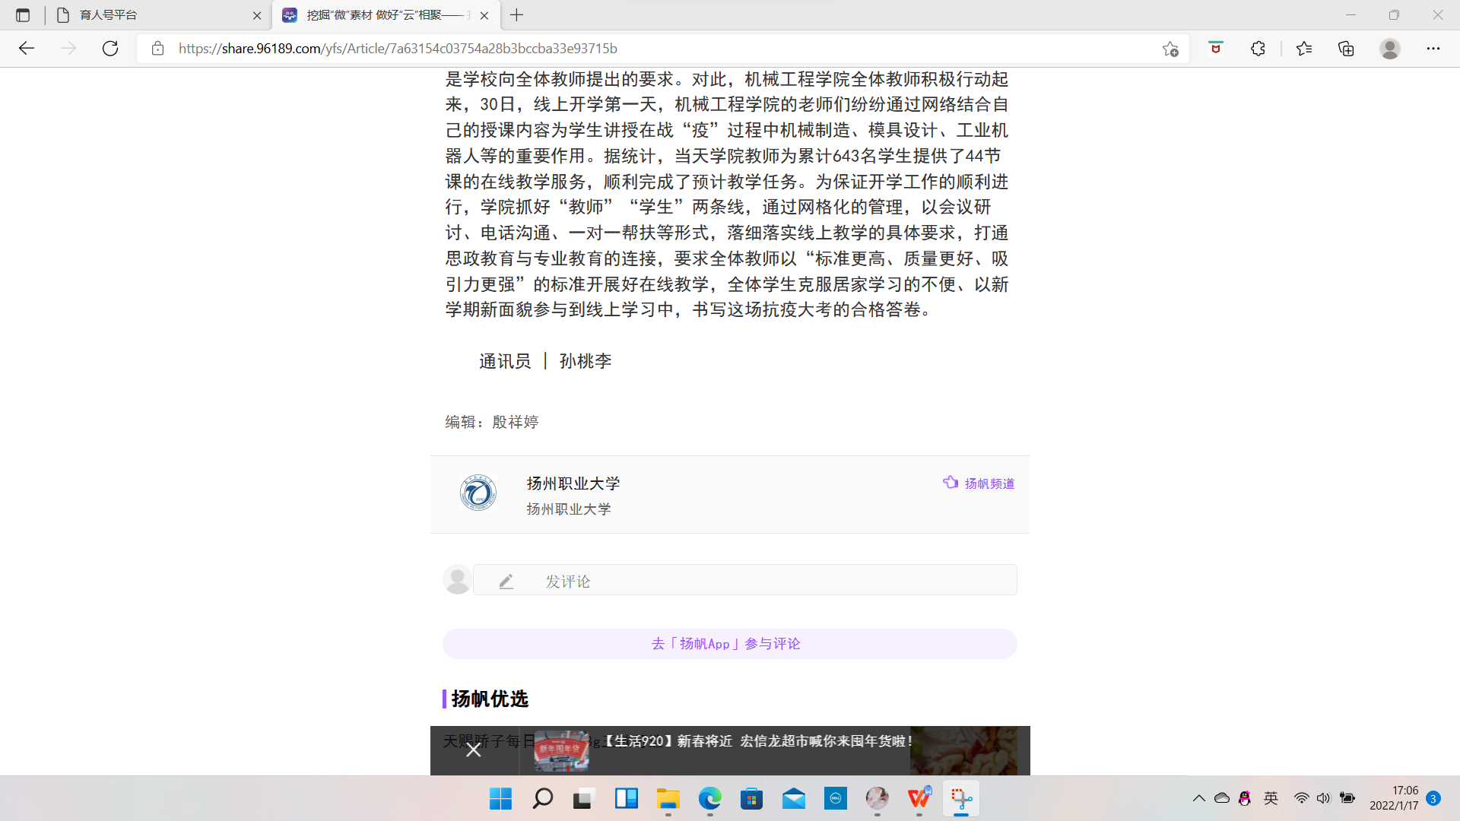Click 去「扬帆App」参与评论 button

click(x=728, y=643)
